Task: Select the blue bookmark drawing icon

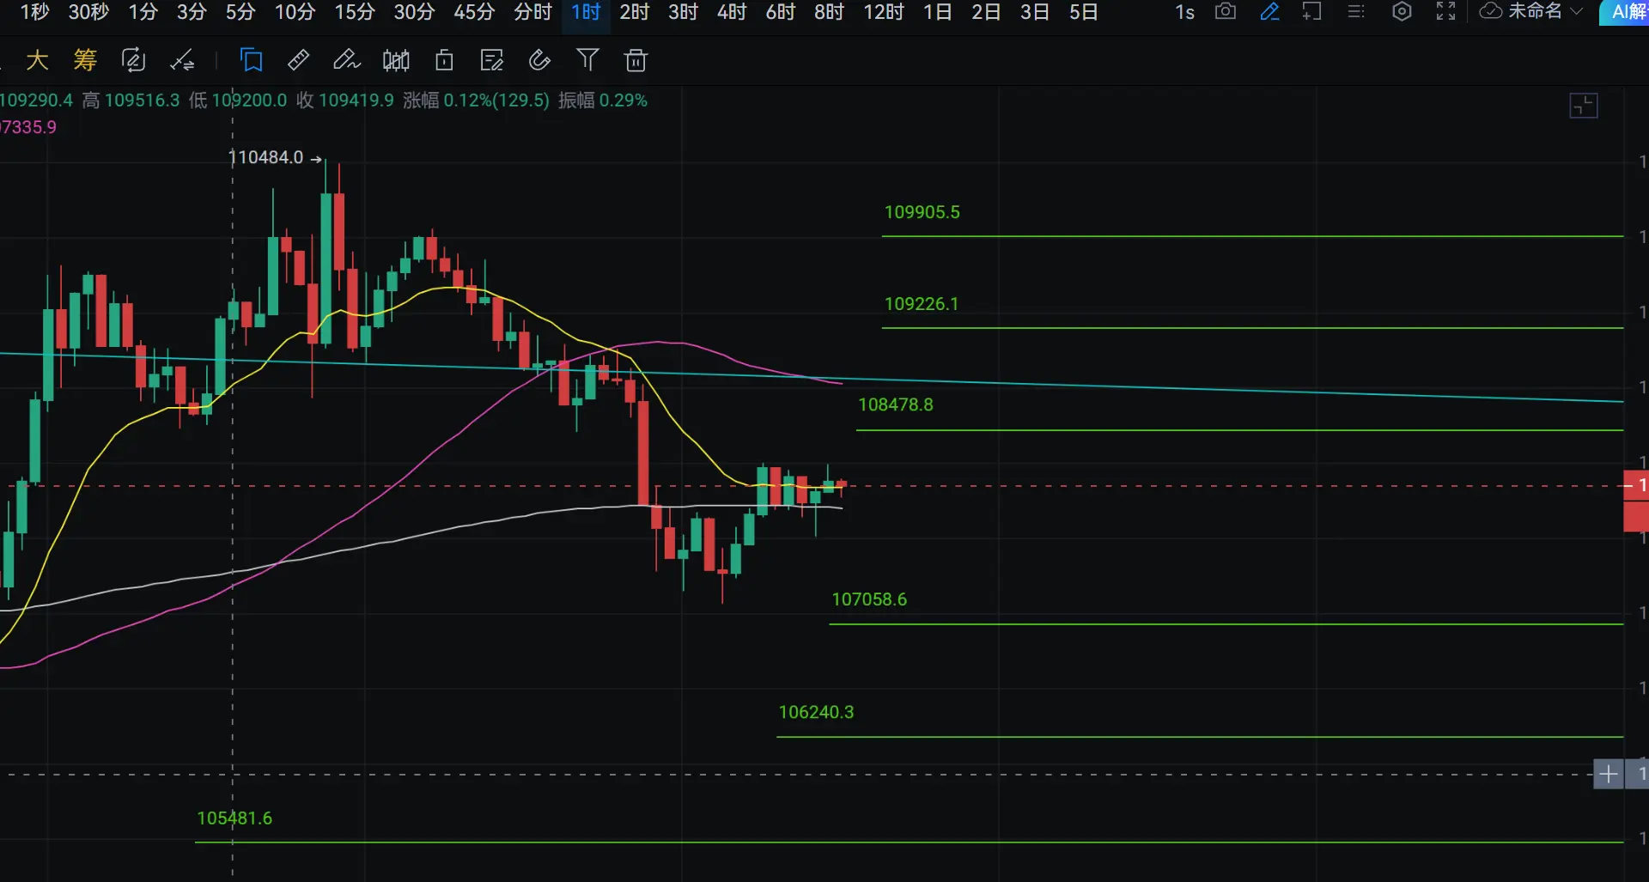Action: click(252, 60)
